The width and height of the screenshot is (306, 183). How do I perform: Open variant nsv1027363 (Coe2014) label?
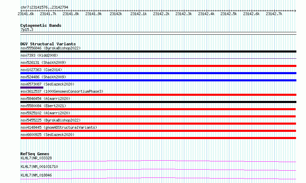pos(41,70)
